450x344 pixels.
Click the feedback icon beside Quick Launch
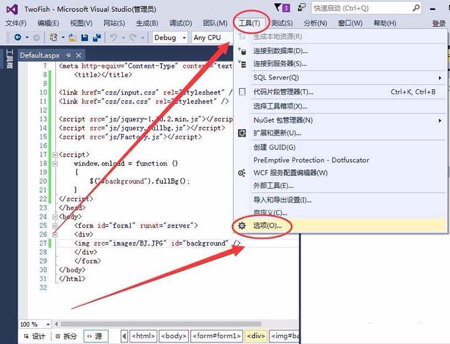[301, 7]
